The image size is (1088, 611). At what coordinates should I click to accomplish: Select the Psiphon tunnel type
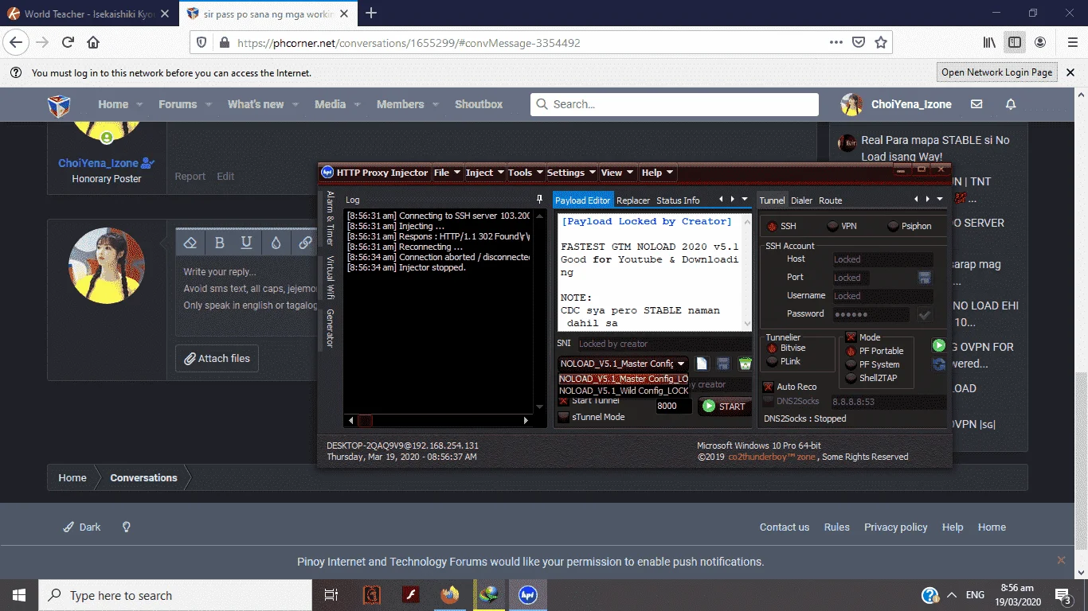click(x=910, y=226)
